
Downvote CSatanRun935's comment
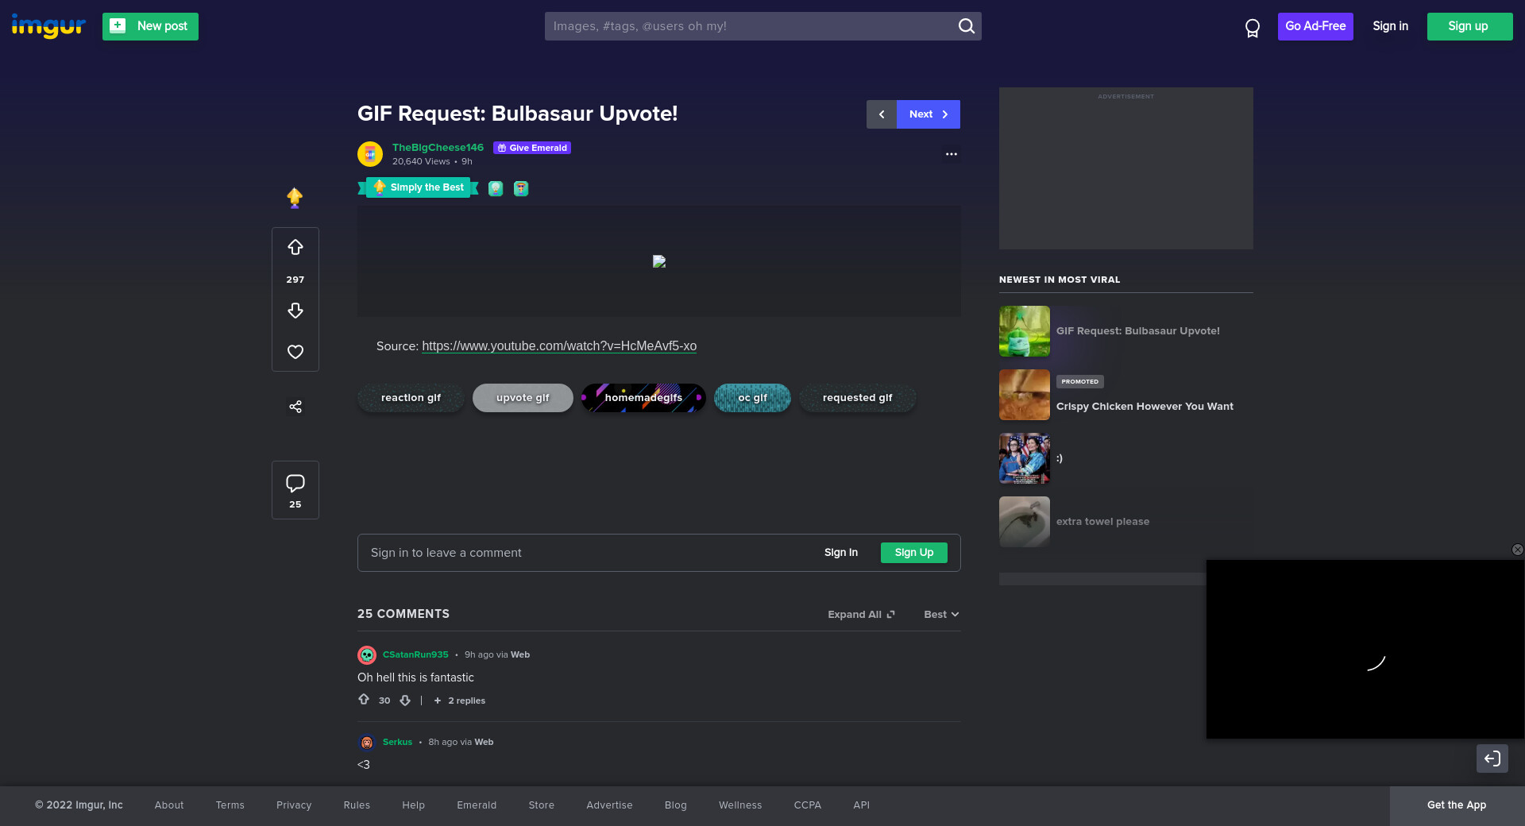405,701
